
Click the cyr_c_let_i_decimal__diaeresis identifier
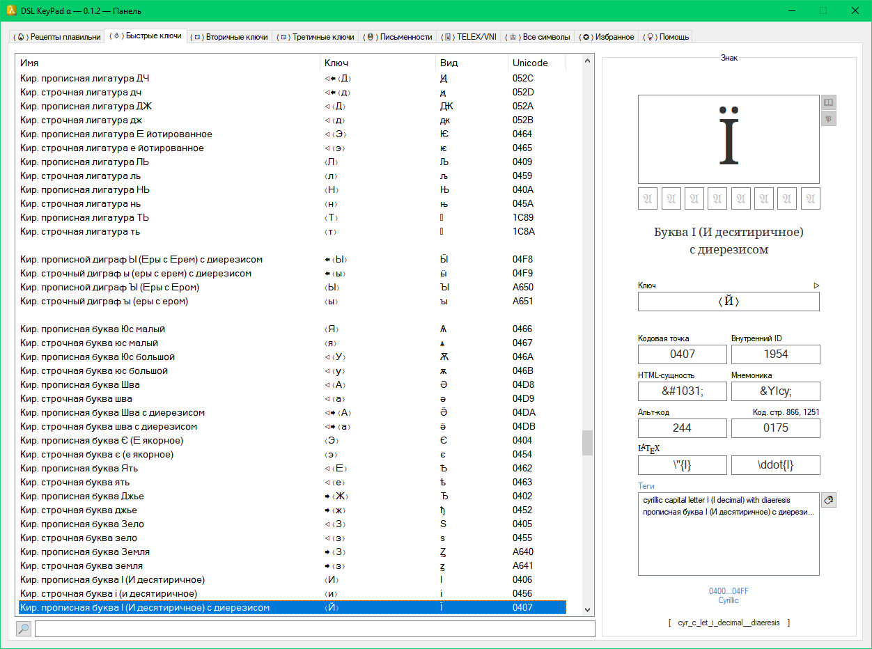pyautogui.click(x=729, y=623)
